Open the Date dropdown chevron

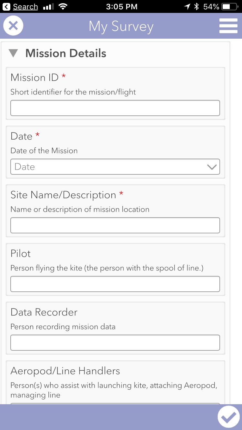(x=212, y=167)
